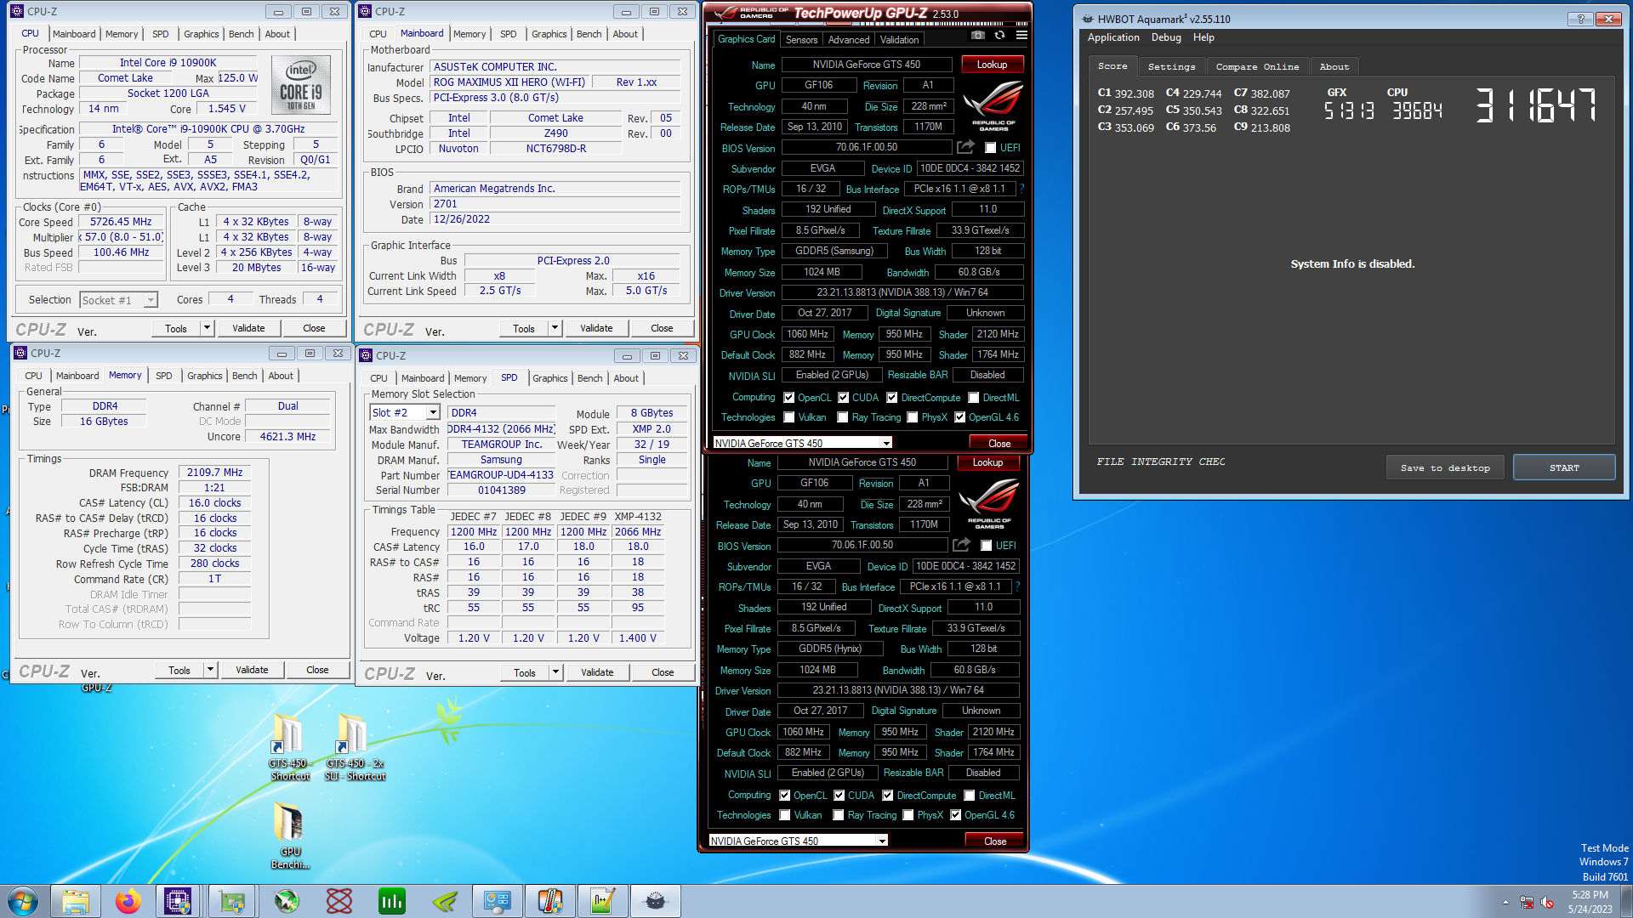The height and width of the screenshot is (918, 1633).
Task: Open Settings tab in HWBOT Aquamark
Action: pos(1171,67)
